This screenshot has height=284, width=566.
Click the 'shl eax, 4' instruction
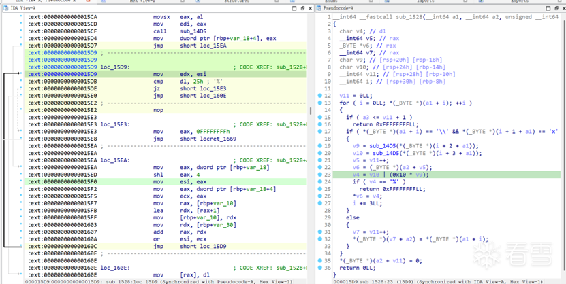tap(176, 175)
